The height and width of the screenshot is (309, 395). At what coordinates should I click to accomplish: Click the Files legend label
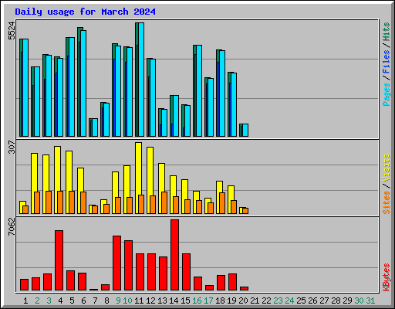tap(386, 62)
